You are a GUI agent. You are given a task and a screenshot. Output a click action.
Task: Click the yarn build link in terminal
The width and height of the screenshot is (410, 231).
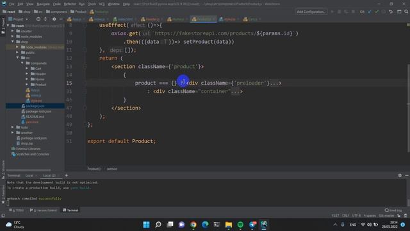[x=80, y=188]
